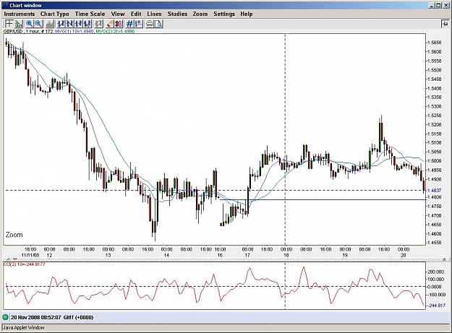Click the '20 Nov 2008 08:52:07' timestamp
Viewport: 452px width, 333px height.
36,317
